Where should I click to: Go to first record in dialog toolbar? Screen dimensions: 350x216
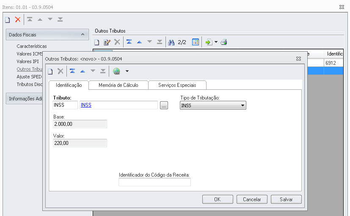point(72,71)
